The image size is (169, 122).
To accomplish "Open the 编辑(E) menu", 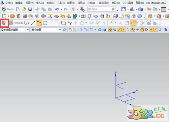I will click(x=19, y=3).
